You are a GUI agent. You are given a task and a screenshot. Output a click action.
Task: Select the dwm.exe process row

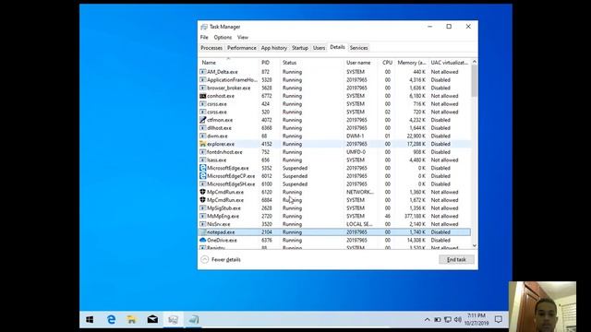pos(334,136)
